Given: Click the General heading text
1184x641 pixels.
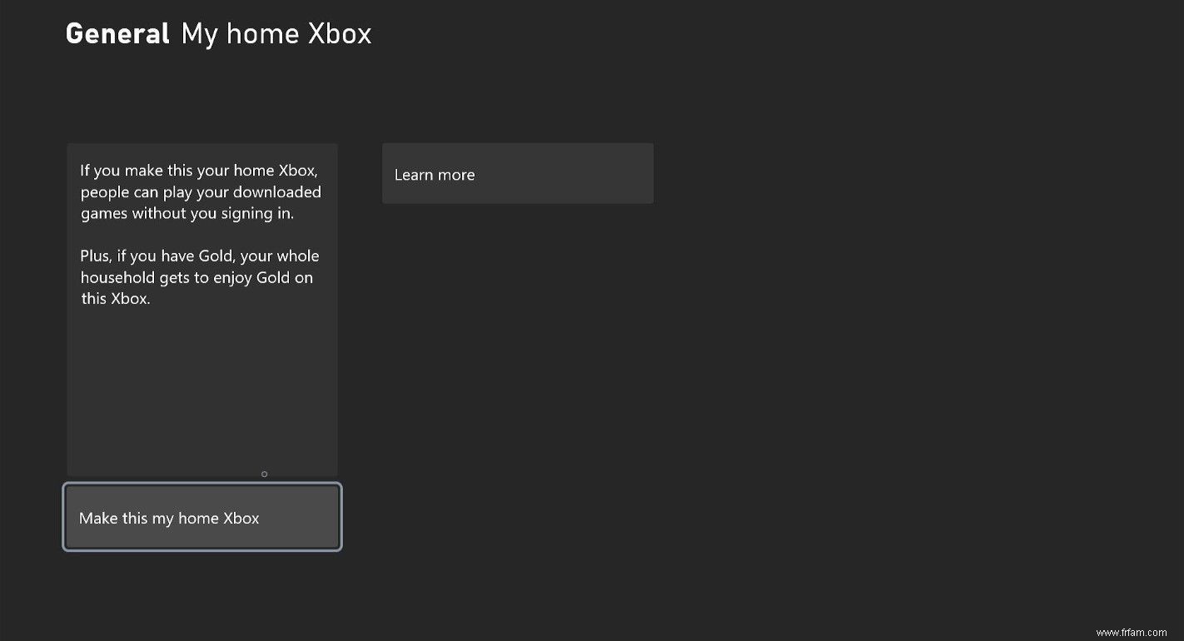Looking at the screenshot, I should [x=117, y=34].
